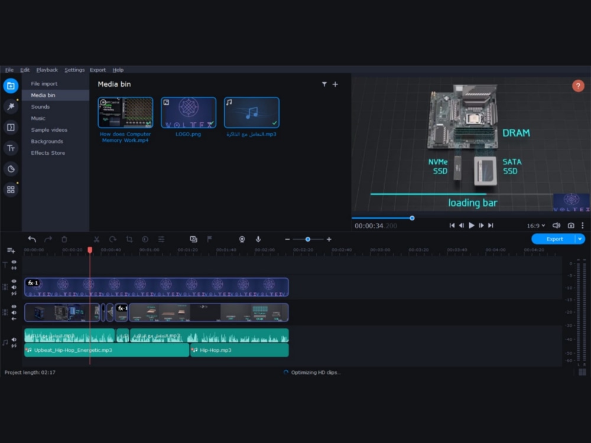591x443 pixels.
Task: Open Clip properties sliders icon
Action: tap(161, 239)
